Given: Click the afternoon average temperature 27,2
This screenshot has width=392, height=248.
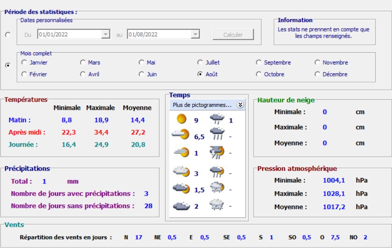Looking at the screenshot, I should pyautogui.click(x=138, y=132).
